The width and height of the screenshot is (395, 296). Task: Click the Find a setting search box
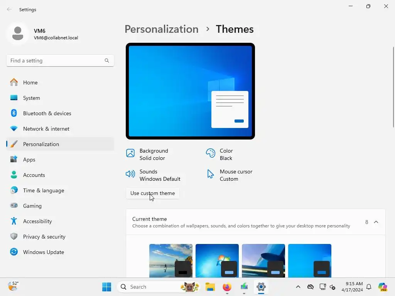[x=60, y=61]
